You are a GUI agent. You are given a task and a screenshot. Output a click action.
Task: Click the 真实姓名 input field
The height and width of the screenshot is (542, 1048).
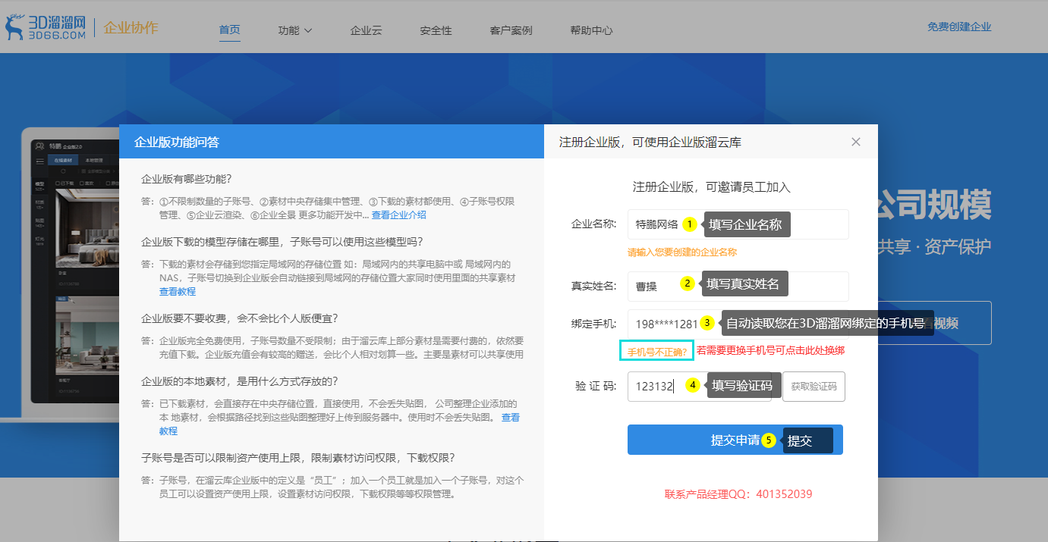coord(738,286)
